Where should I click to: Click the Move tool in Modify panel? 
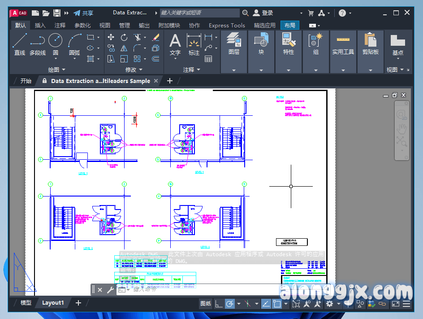click(111, 37)
